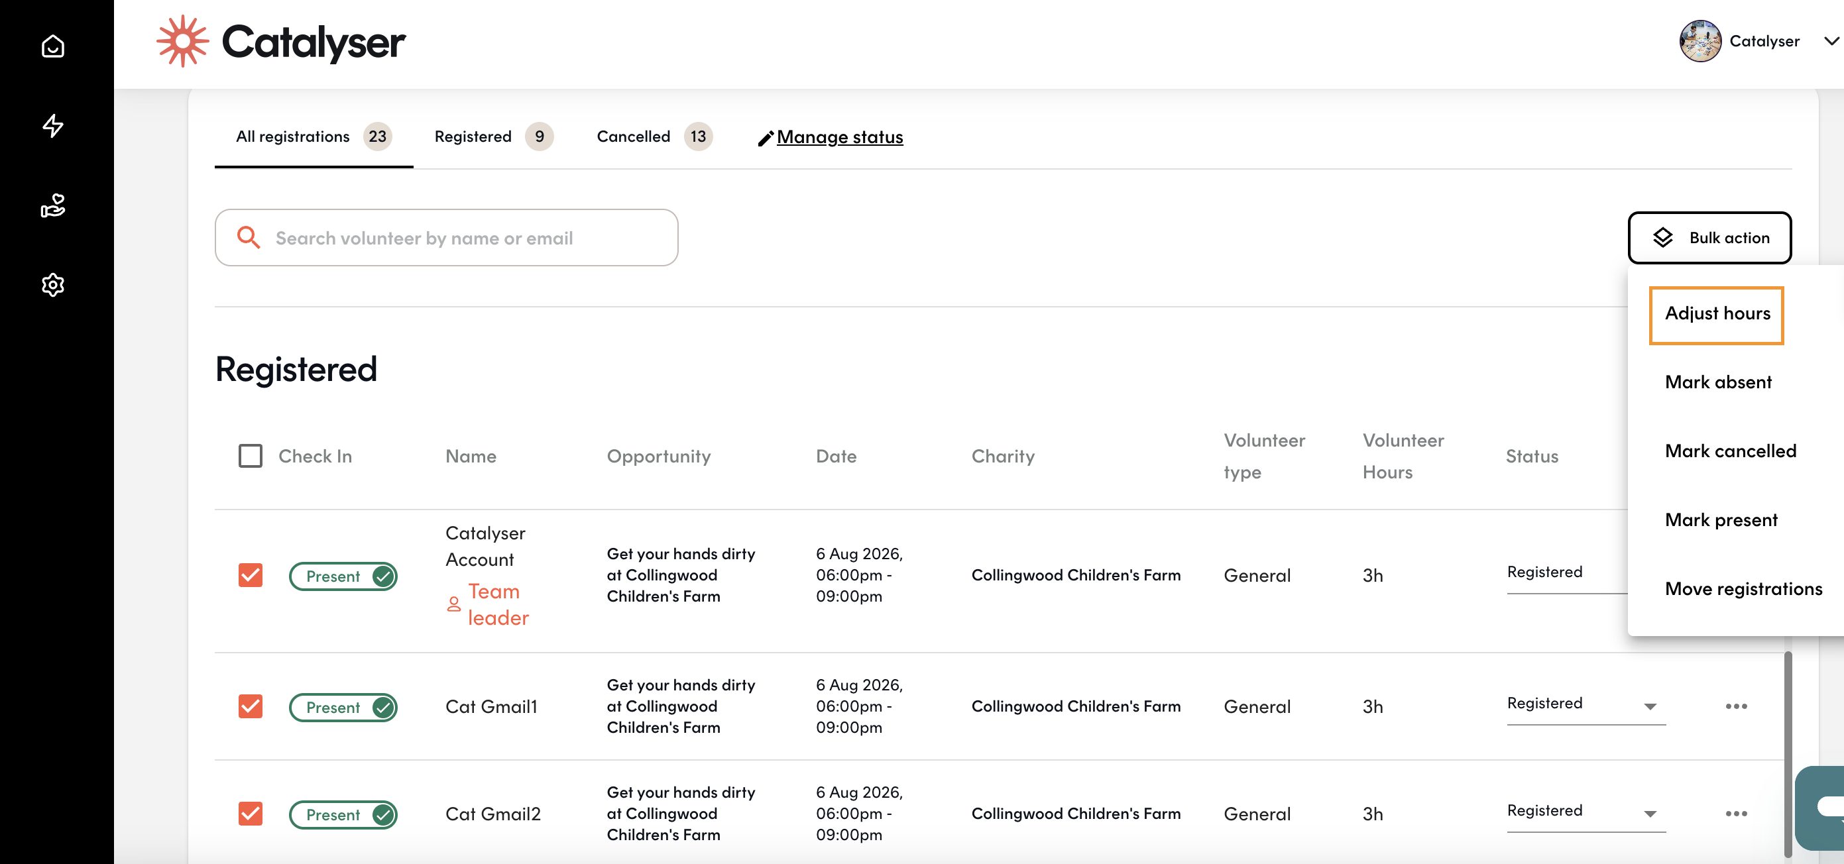Toggle Present status for Cat Gmail2
The image size is (1844, 864).
pos(343,814)
